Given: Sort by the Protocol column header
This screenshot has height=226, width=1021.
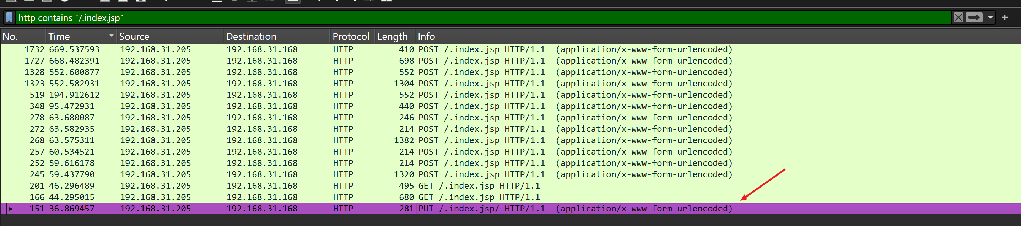Looking at the screenshot, I should coord(350,37).
